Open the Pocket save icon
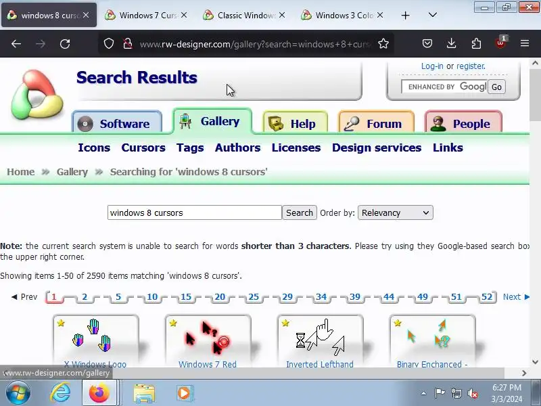The image size is (541, 406). pos(427,43)
